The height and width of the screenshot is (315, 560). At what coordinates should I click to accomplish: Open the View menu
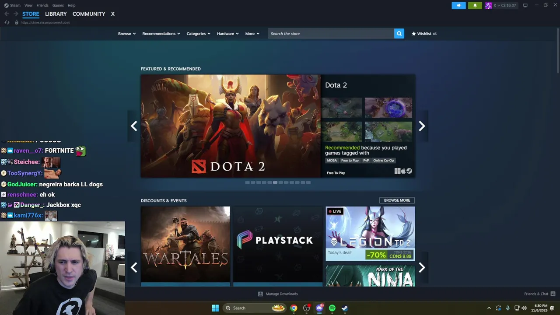[28, 5]
